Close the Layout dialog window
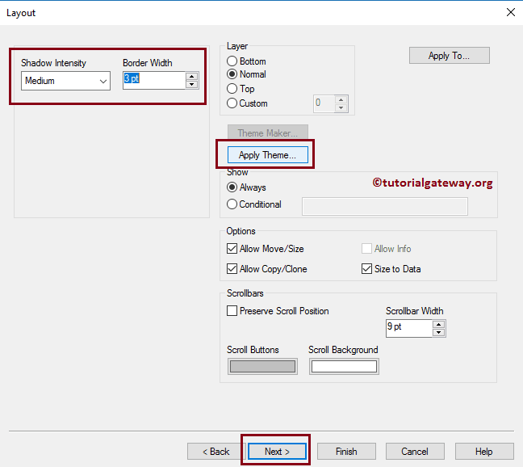523x467 pixels. 511,12
